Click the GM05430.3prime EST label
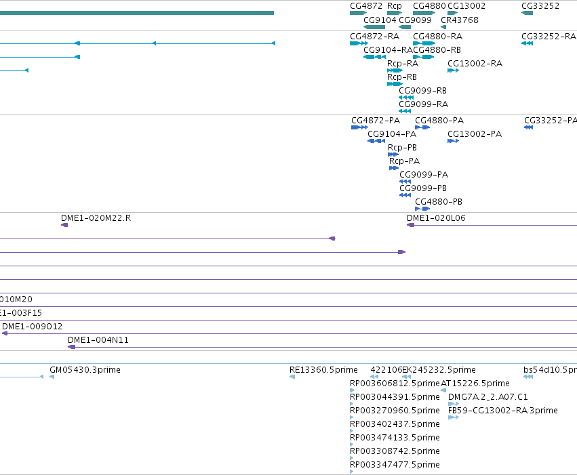This screenshot has width=577, height=475. click(x=85, y=370)
